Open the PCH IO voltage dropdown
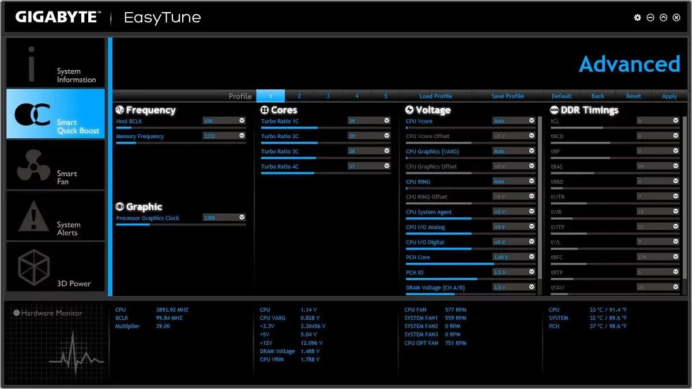Image resolution: width=692 pixels, height=389 pixels. click(x=514, y=272)
